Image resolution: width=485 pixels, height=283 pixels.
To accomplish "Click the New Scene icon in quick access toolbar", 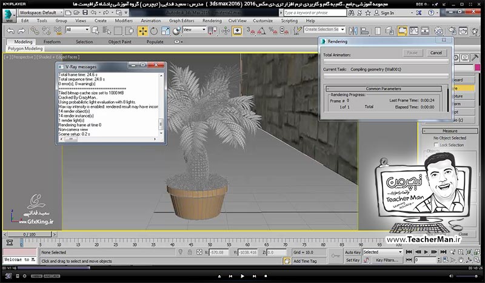I will [x=69, y=13].
